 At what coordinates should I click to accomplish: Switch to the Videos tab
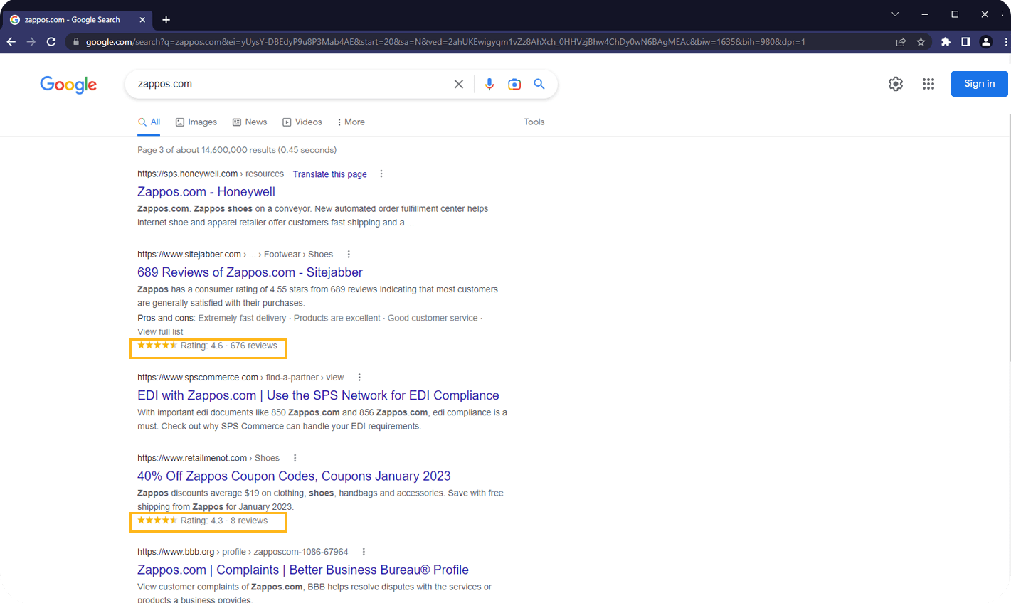pos(302,122)
